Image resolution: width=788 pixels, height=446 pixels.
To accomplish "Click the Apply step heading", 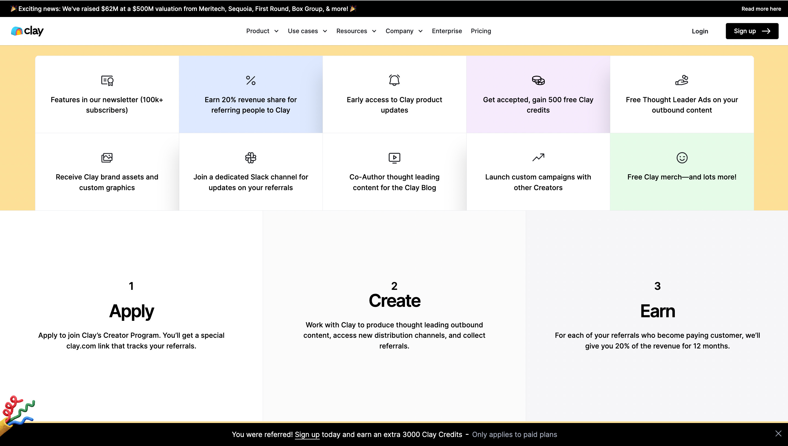I will coord(132,311).
